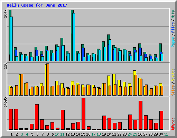Click day 3 weekend label on x-axis
This screenshot has width=177, height=138.
22,134
